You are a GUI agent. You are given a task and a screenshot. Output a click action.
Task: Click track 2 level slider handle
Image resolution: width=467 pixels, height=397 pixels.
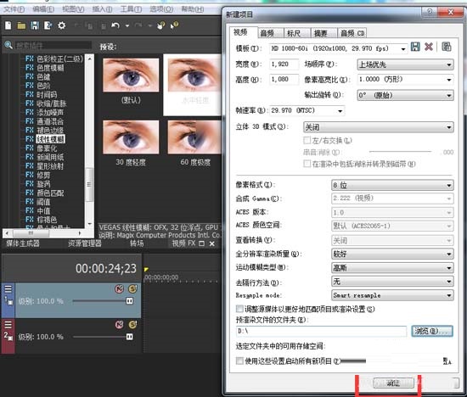point(130,337)
